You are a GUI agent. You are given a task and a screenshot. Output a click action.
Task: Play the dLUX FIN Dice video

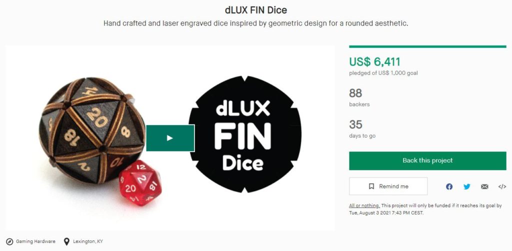tap(170, 138)
